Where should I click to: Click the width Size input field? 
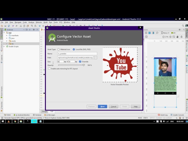[61, 62]
